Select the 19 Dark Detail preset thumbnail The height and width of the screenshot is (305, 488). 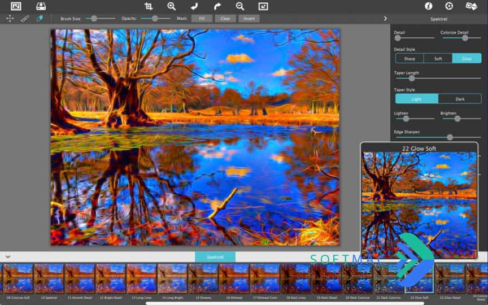(326, 278)
